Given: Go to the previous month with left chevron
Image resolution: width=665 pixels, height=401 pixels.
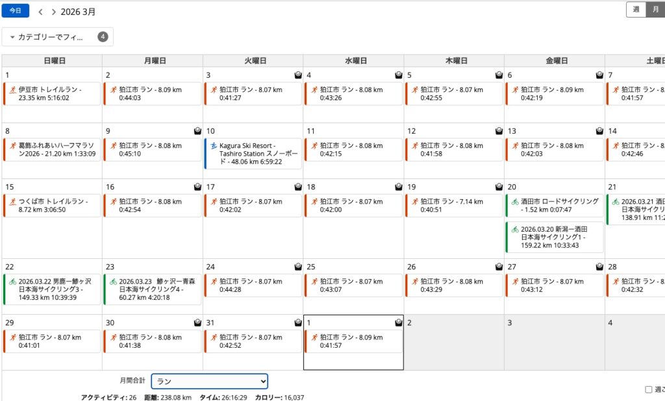Looking at the screenshot, I should click(x=41, y=12).
